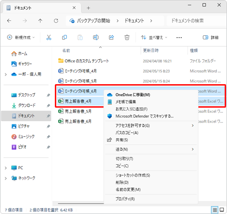Expand the PC tree node

click(x=6, y=168)
